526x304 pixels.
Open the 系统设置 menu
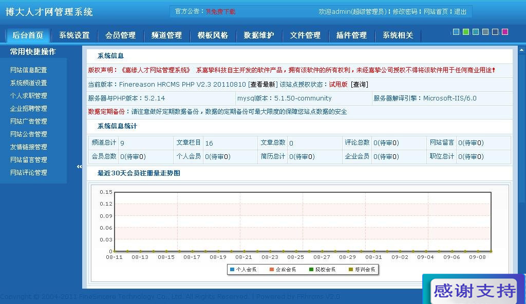click(x=74, y=35)
